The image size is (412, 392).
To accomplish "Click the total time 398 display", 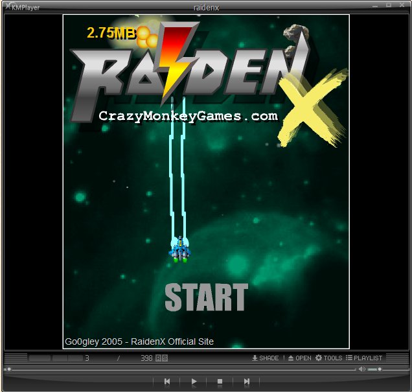I will click(146, 358).
